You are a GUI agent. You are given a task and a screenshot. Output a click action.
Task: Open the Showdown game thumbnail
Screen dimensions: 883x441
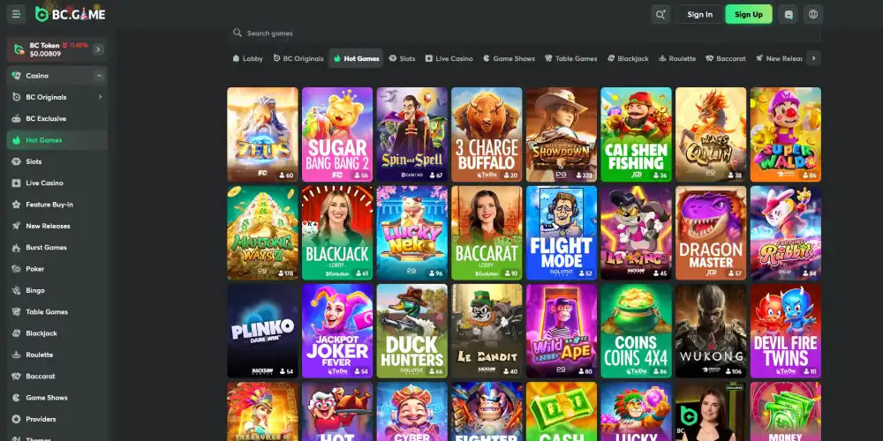point(562,134)
